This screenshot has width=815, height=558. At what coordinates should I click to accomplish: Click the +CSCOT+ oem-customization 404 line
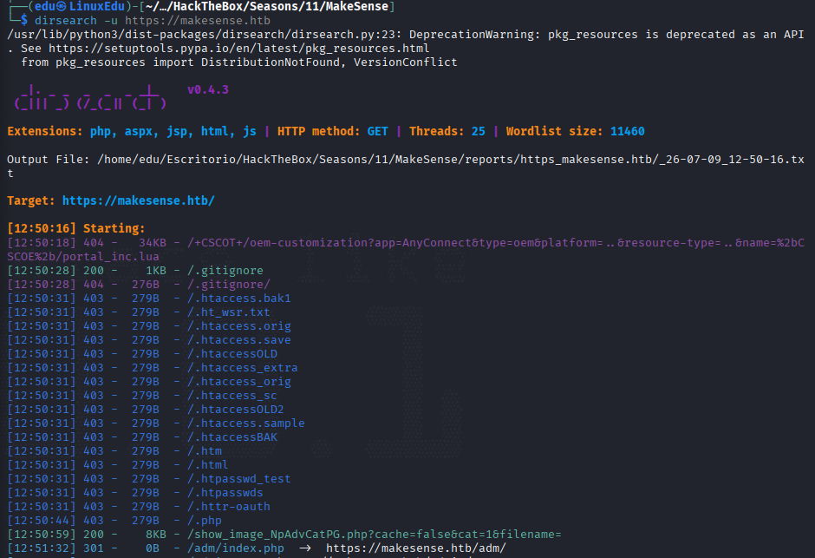[x=406, y=243]
